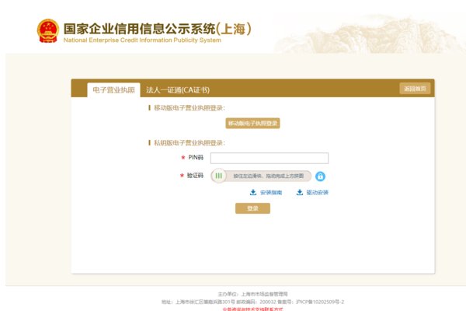Viewport: 466px width, 311px height.
Task: Click the national emblem logo
Action: [x=47, y=30]
